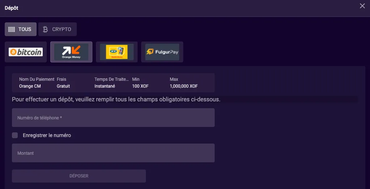Click the Dépôt dialog title
Viewport: 370px width, 189px height.
tap(11, 8)
